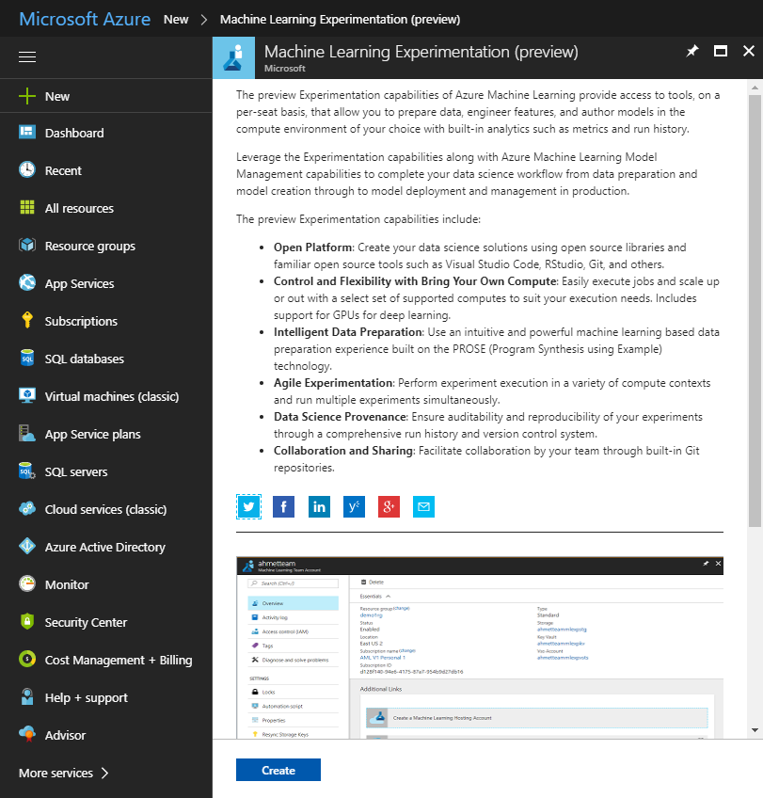
Task: Share the page via Facebook
Action: pos(283,506)
